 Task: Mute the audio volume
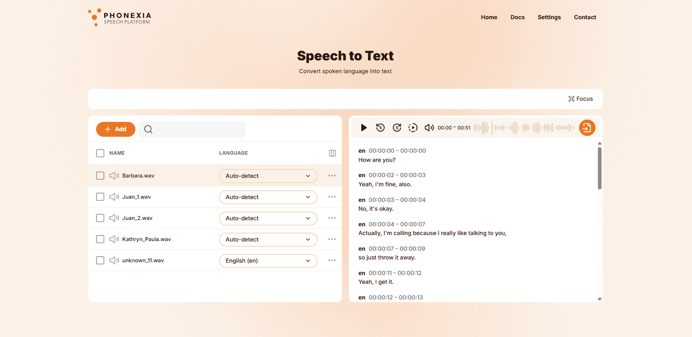[x=429, y=128]
